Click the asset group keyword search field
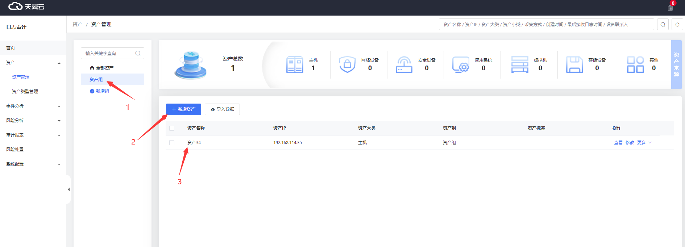 click(x=109, y=53)
